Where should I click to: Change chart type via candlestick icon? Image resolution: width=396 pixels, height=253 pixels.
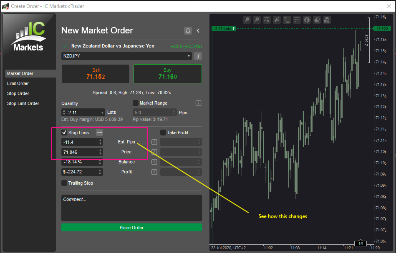277,20
